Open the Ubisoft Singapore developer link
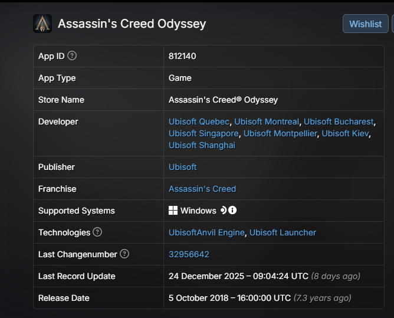Viewport: 394px width, 318px height. [x=203, y=133]
